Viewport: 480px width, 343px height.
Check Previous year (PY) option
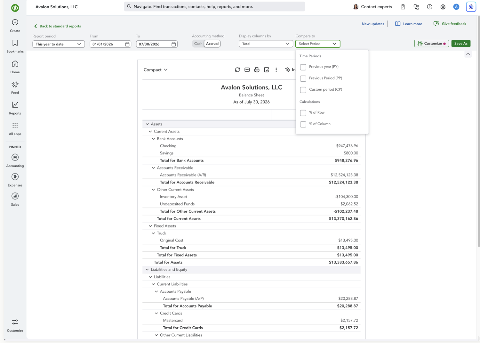point(303,67)
